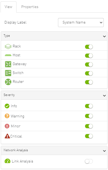
Task: Toggle off Warning severity
Action: pos(89,116)
